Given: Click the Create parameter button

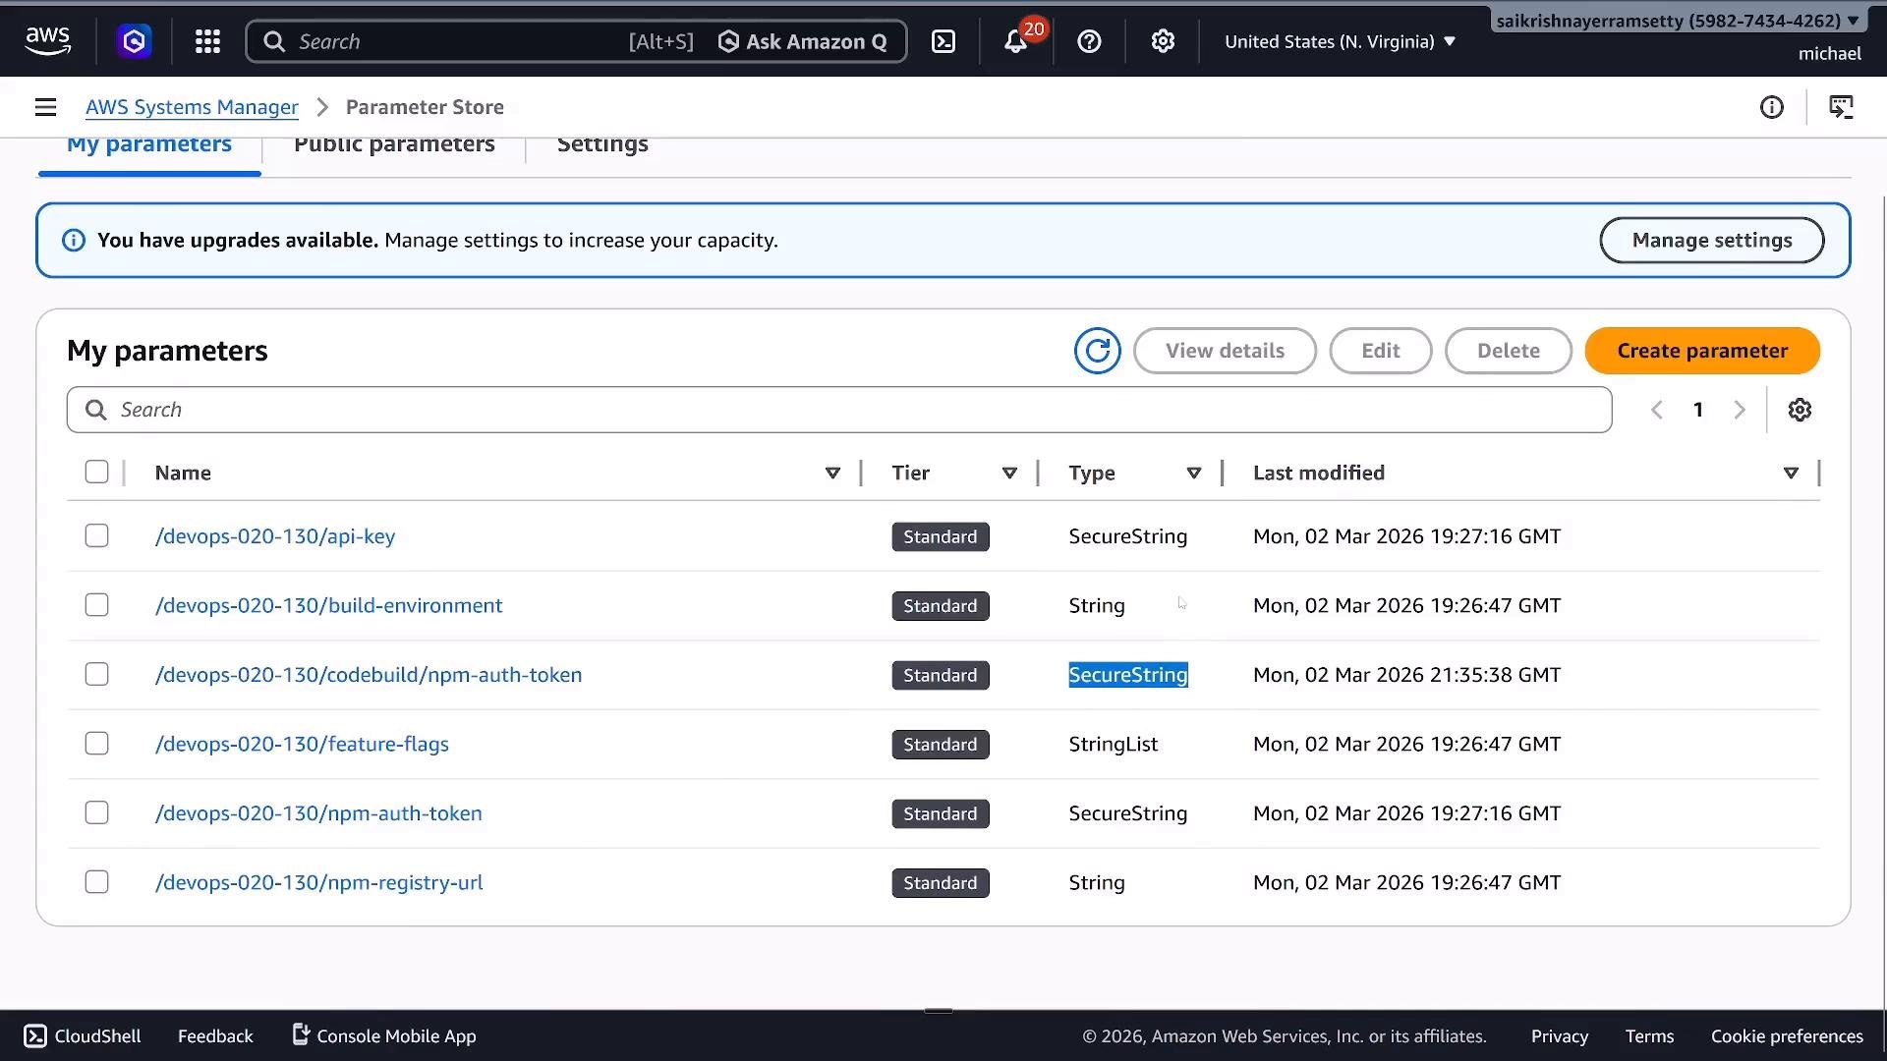Looking at the screenshot, I should click(x=1702, y=351).
